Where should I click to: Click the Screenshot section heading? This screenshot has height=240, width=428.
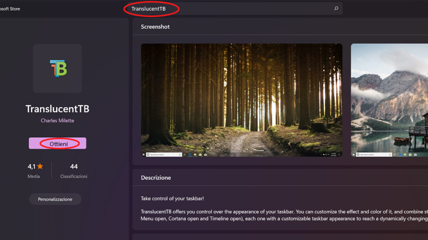155,27
